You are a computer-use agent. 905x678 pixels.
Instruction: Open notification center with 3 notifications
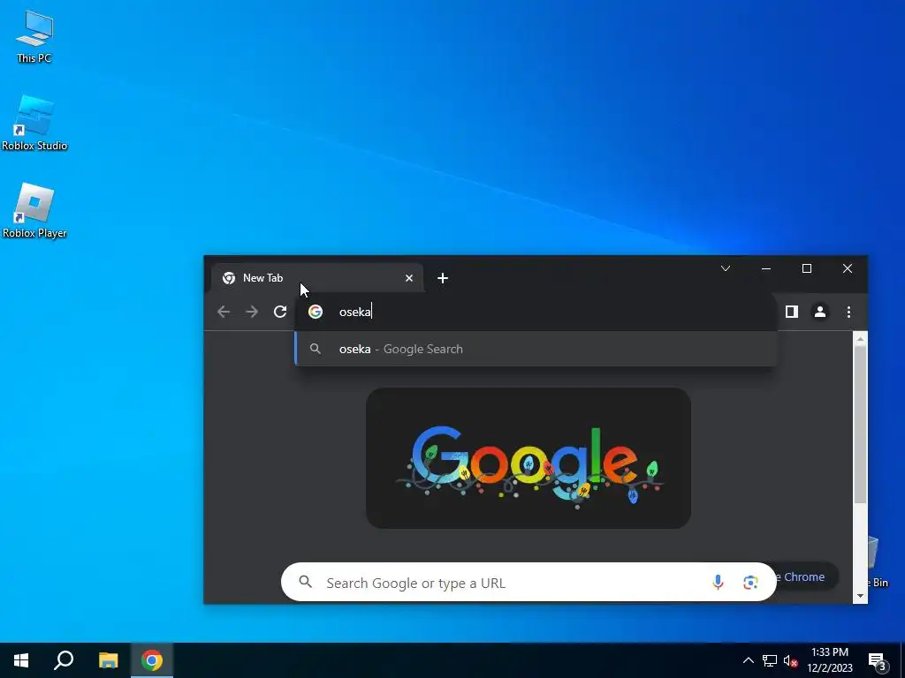click(878, 661)
